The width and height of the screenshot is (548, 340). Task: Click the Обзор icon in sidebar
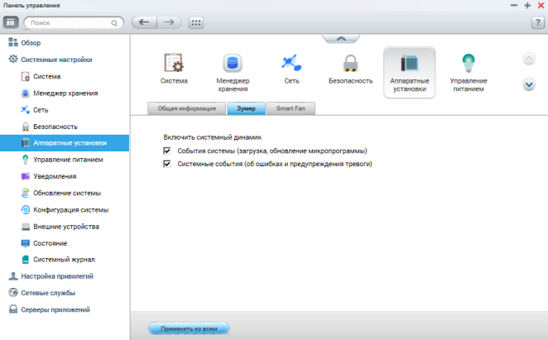tap(13, 43)
